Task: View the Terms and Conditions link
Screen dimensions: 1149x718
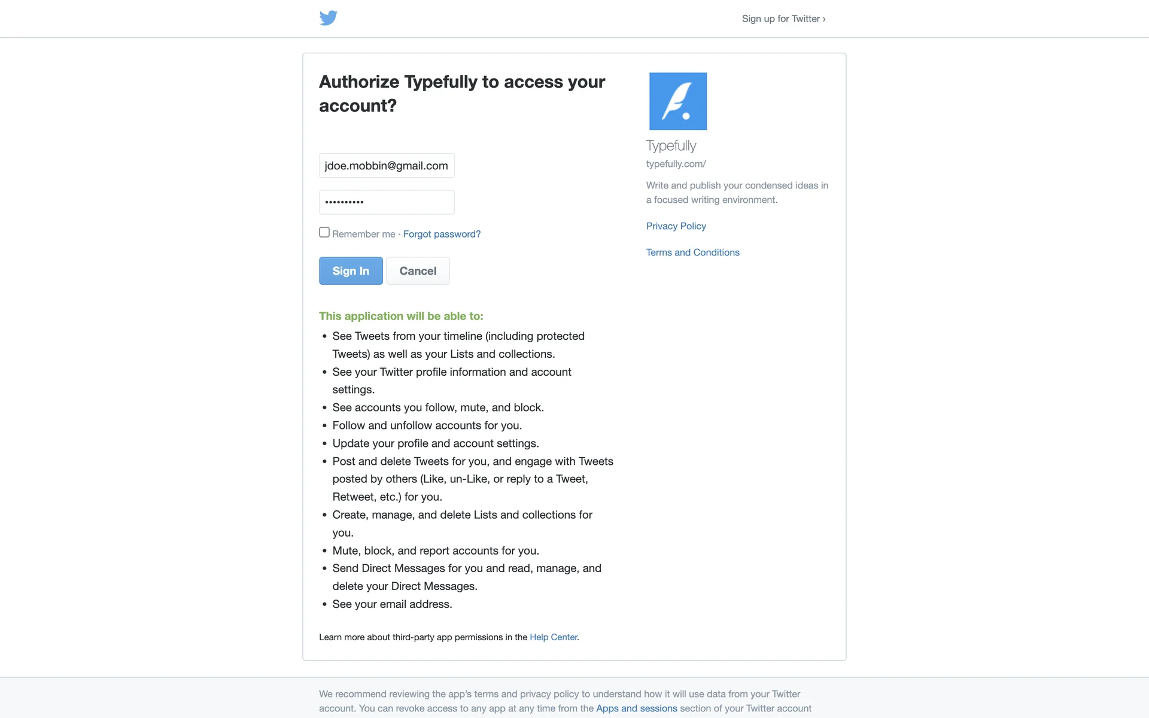Action: [x=692, y=252]
